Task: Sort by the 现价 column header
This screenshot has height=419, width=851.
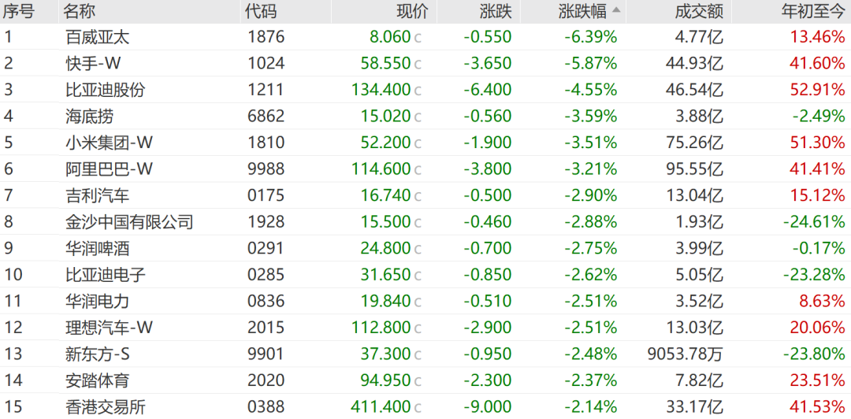Action: (x=411, y=11)
